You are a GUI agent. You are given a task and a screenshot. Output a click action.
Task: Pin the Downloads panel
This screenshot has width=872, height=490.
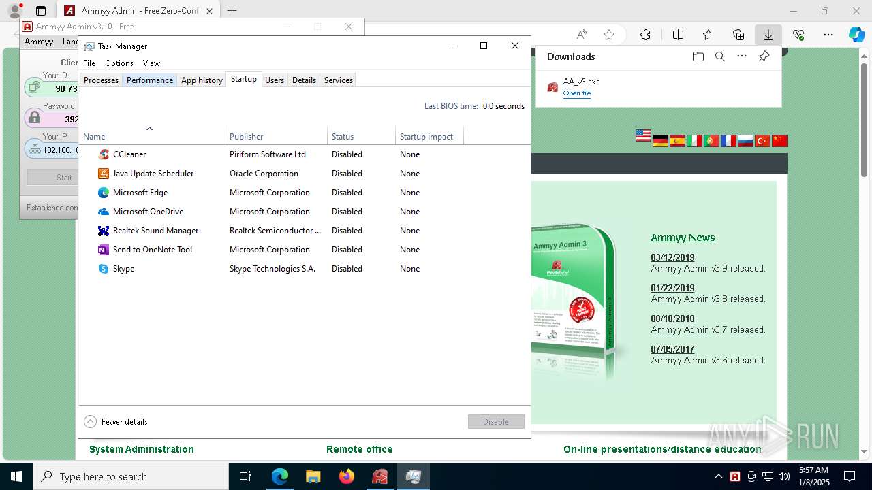(764, 56)
